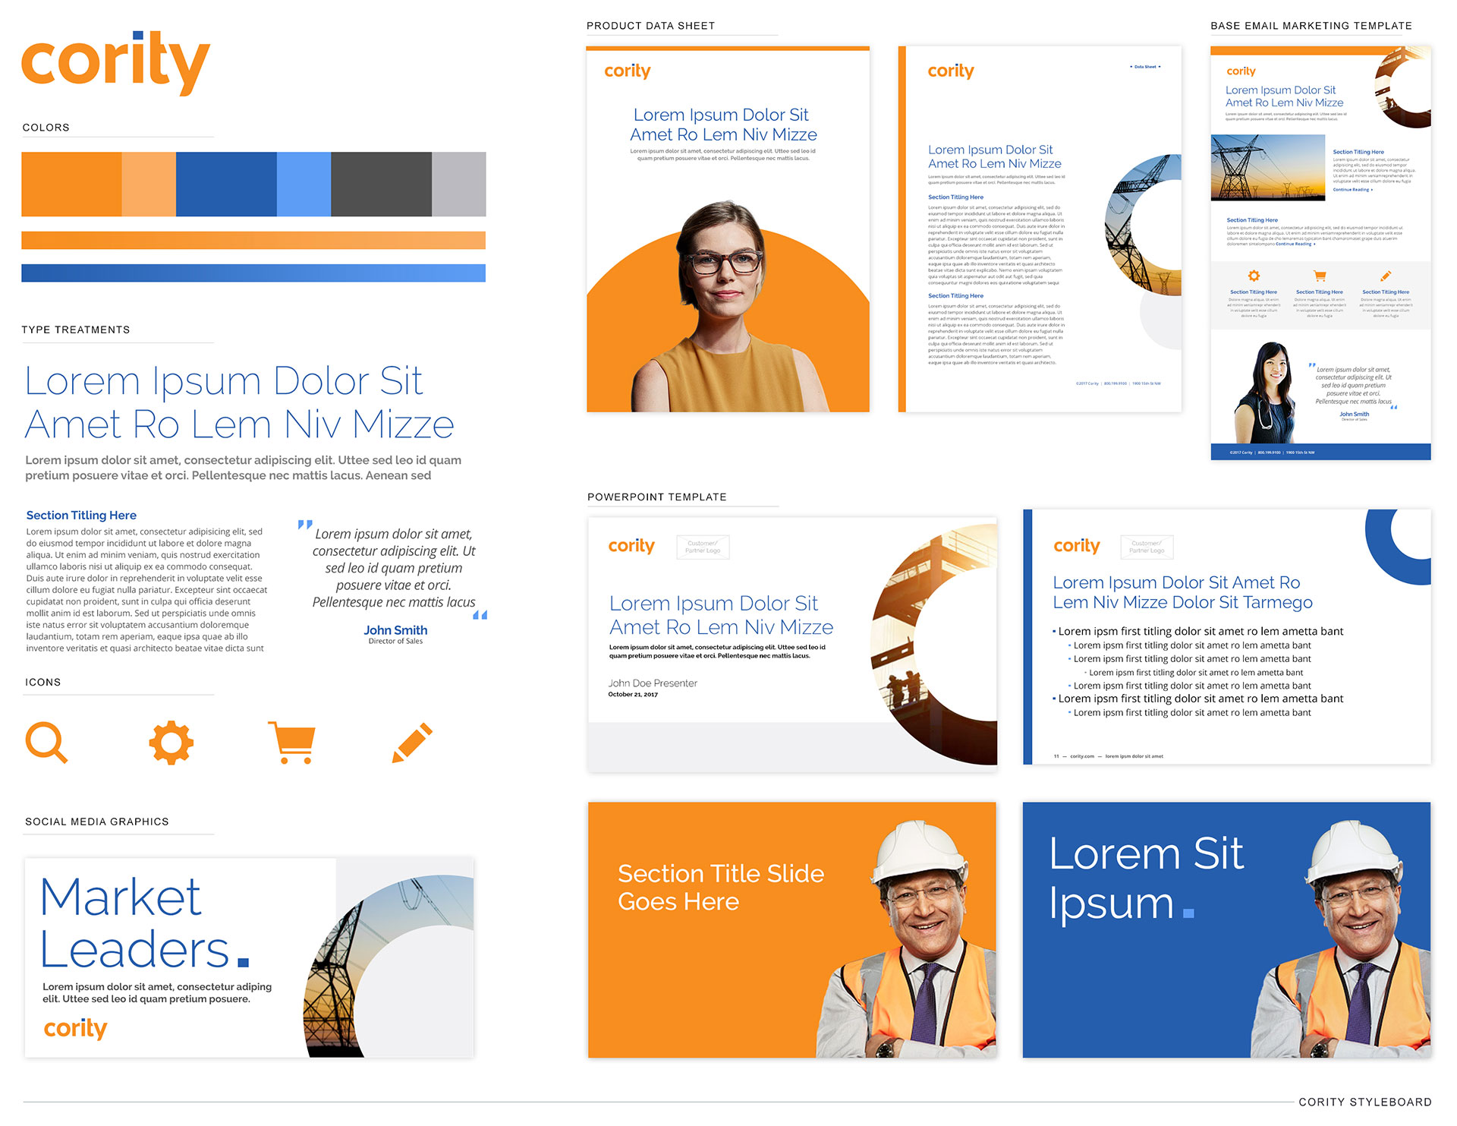Click the Cority logo on the woman data sheet
Screen dimensions: 1457x1126
628,71
